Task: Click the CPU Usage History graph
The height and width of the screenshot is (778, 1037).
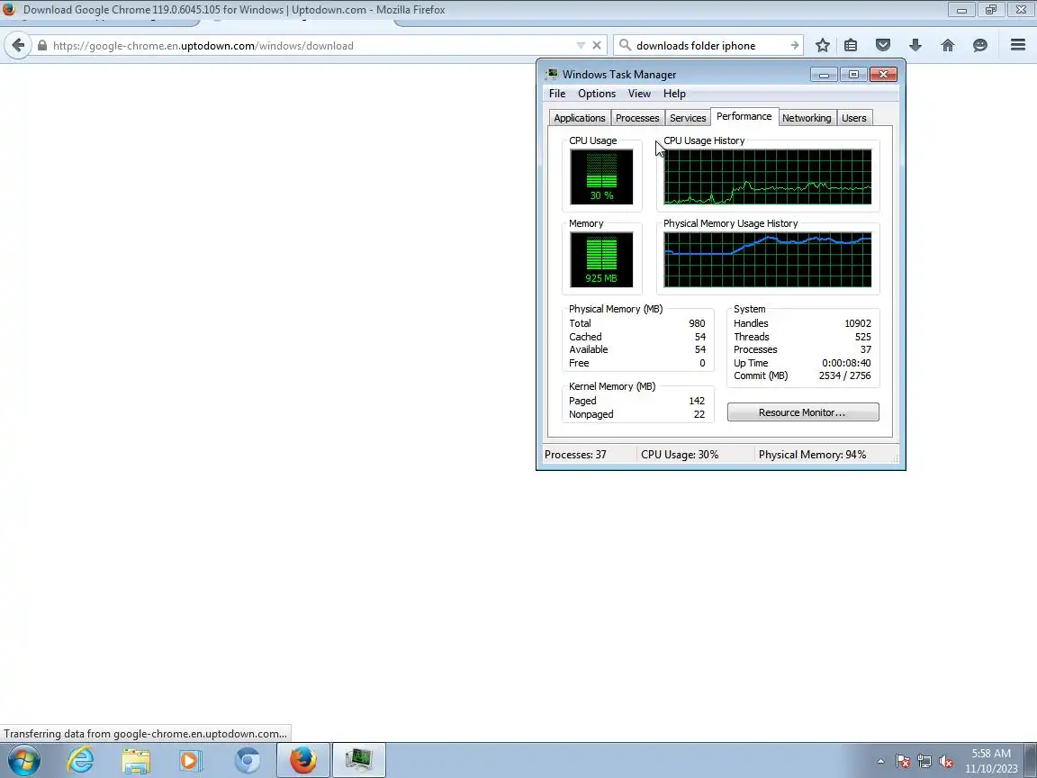Action: click(767, 176)
